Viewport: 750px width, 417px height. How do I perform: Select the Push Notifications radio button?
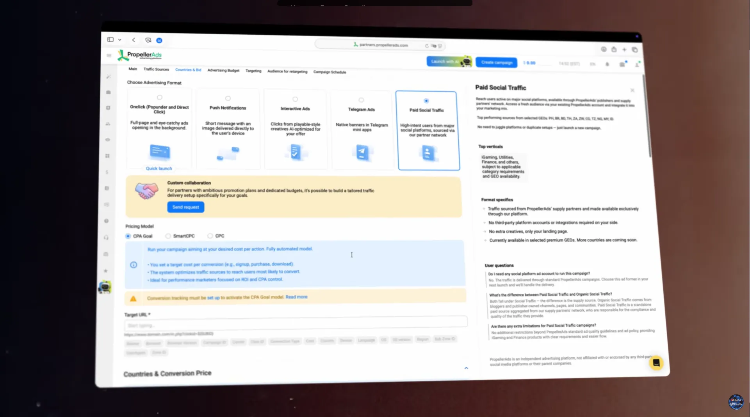pos(228,98)
